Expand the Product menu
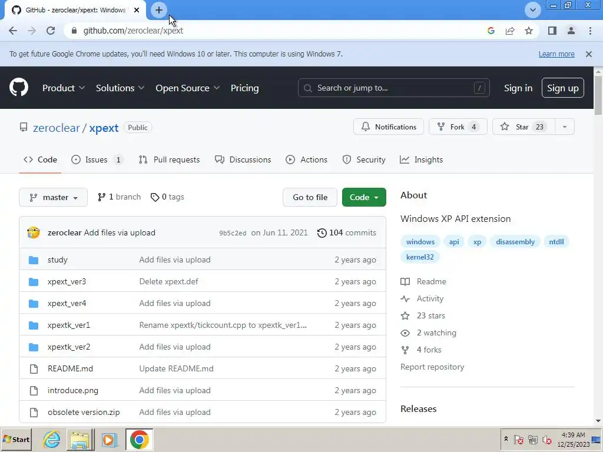 click(x=64, y=88)
